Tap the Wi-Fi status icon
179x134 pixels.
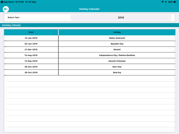(x=162, y=2)
